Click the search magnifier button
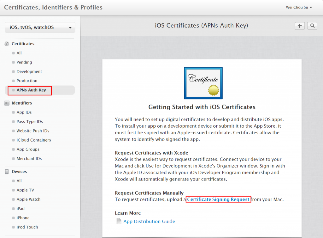This screenshot has height=238, width=323. [x=312, y=26]
